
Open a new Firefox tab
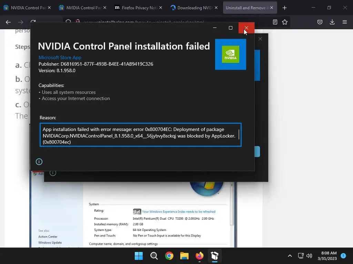[x=284, y=8]
